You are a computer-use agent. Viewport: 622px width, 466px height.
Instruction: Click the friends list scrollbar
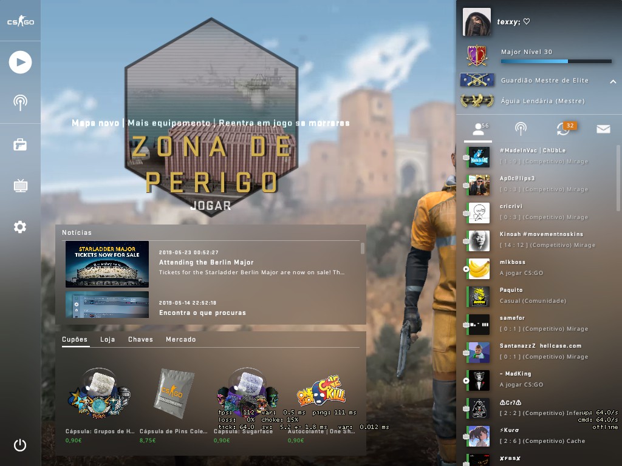(619, 178)
